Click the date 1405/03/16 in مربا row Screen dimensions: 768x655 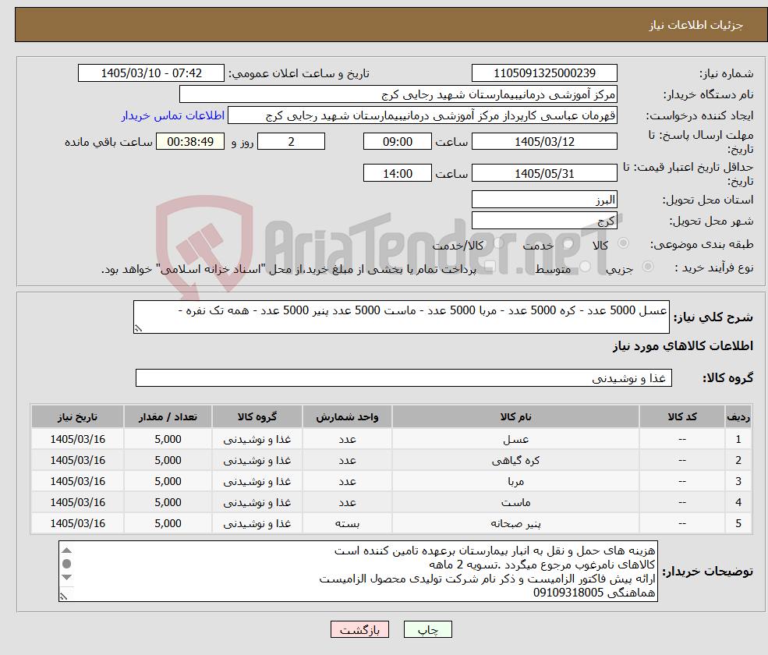(77, 481)
